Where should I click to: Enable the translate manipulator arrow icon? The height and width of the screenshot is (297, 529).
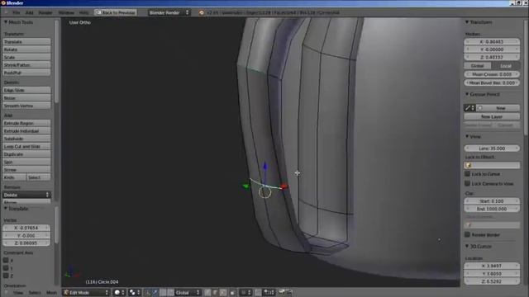155,292
